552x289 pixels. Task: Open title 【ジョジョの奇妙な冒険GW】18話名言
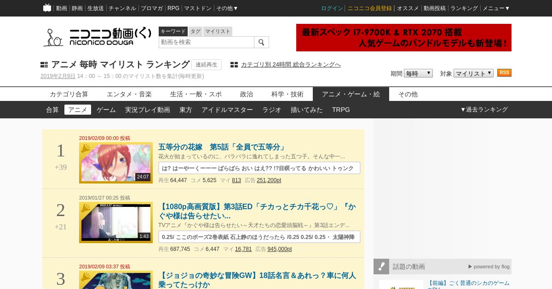click(257, 280)
